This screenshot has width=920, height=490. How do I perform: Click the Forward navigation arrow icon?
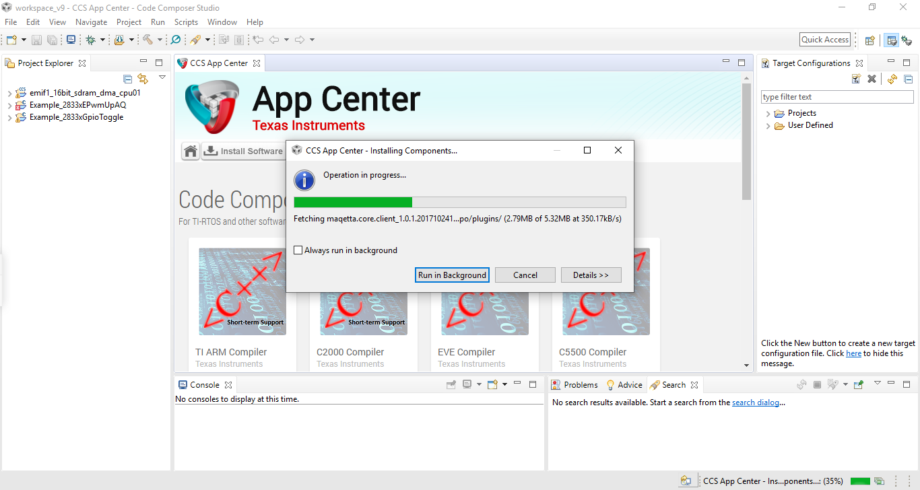click(300, 40)
